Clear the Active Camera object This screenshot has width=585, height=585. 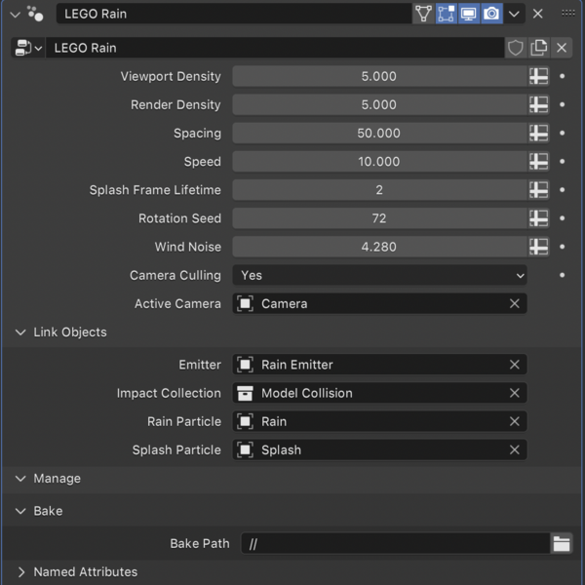pyautogui.click(x=515, y=303)
